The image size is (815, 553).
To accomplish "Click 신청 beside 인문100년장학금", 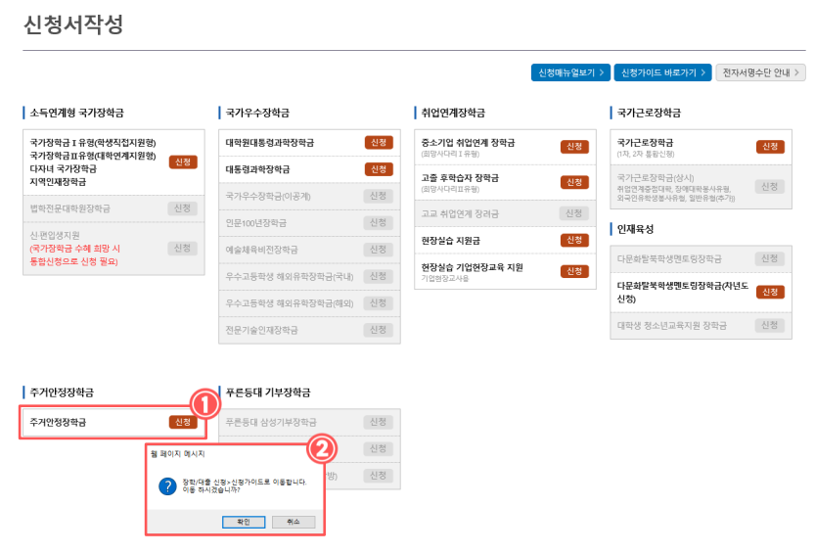I will point(378,223).
